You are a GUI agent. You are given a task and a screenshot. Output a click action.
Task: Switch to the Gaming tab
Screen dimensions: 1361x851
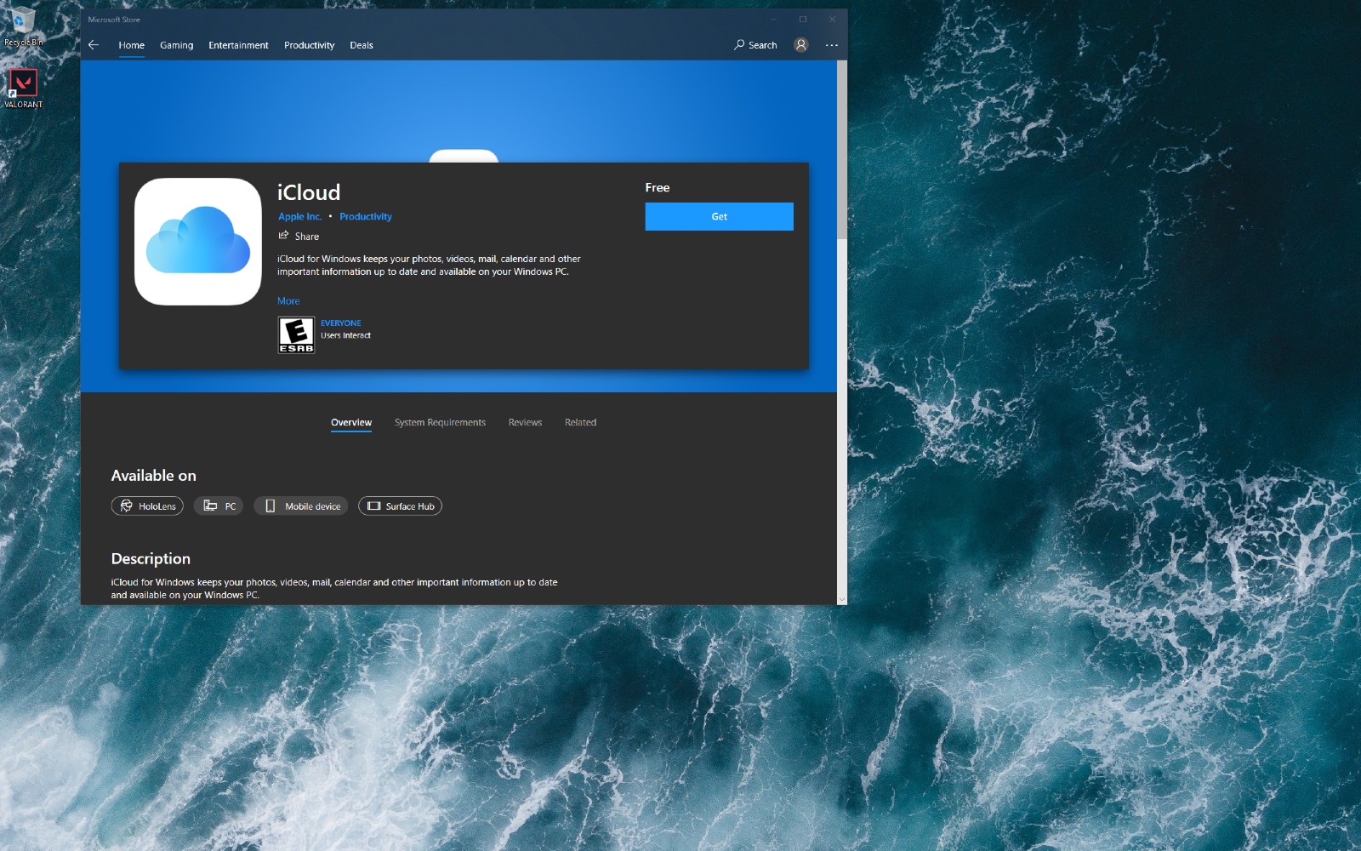click(176, 46)
